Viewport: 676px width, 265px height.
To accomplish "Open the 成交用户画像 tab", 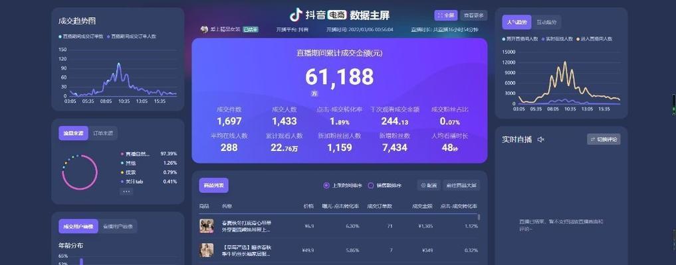I will point(78,227).
